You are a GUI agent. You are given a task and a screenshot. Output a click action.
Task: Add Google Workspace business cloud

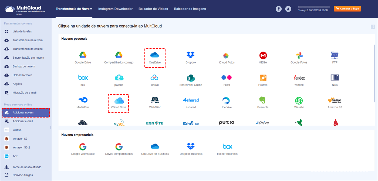click(83, 149)
